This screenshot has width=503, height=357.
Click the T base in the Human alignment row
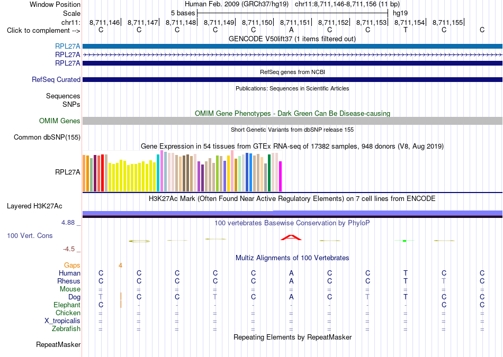click(406, 273)
